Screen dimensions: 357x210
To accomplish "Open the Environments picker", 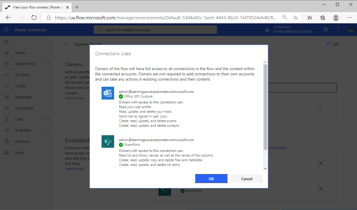I will pyautogui.click(x=289, y=29).
